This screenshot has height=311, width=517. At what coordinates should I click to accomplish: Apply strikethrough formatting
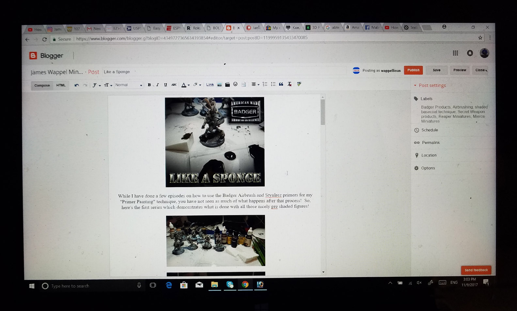click(174, 85)
